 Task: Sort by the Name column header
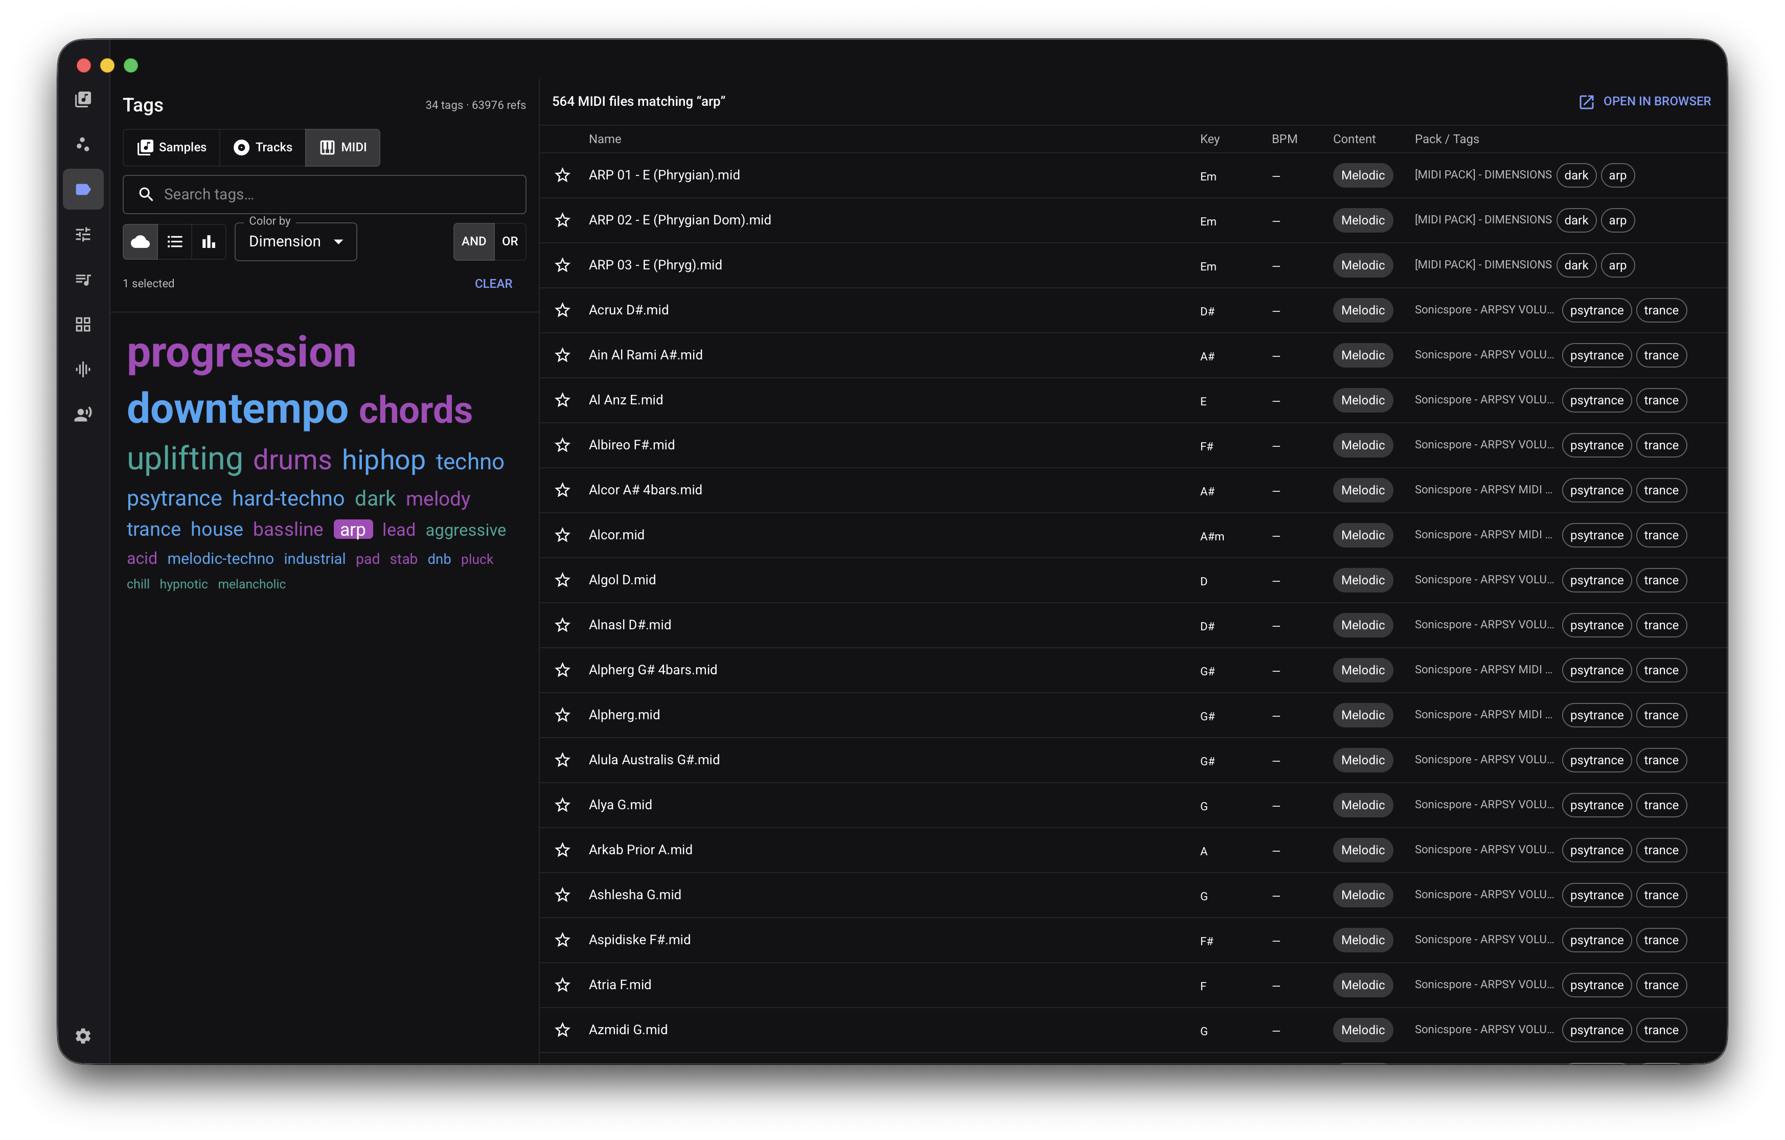(x=605, y=139)
